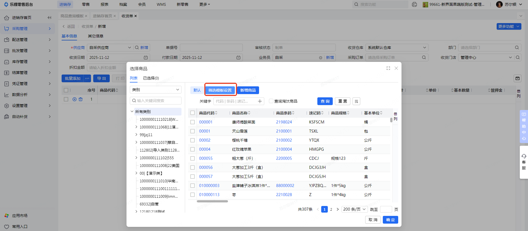Image resolution: width=528 pixels, height=231 pixels.
Task: Click the plus icon in keyword field
Action: point(260,101)
